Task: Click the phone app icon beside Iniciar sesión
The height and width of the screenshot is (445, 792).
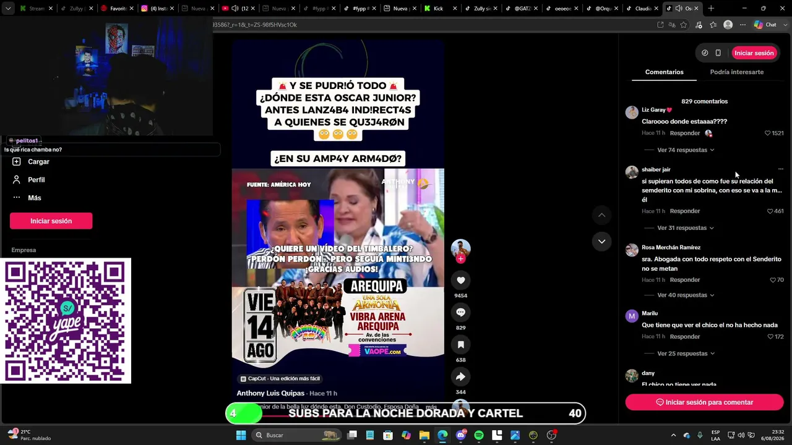Action: click(718, 53)
